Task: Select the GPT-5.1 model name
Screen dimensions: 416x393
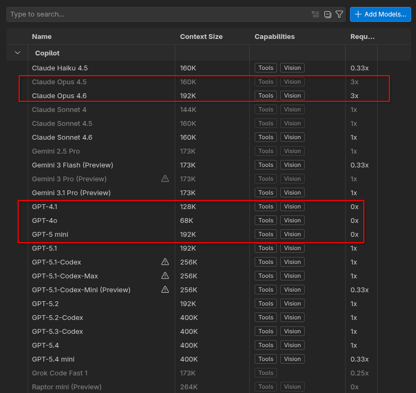Action: pyautogui.click(x=44, y=248)
